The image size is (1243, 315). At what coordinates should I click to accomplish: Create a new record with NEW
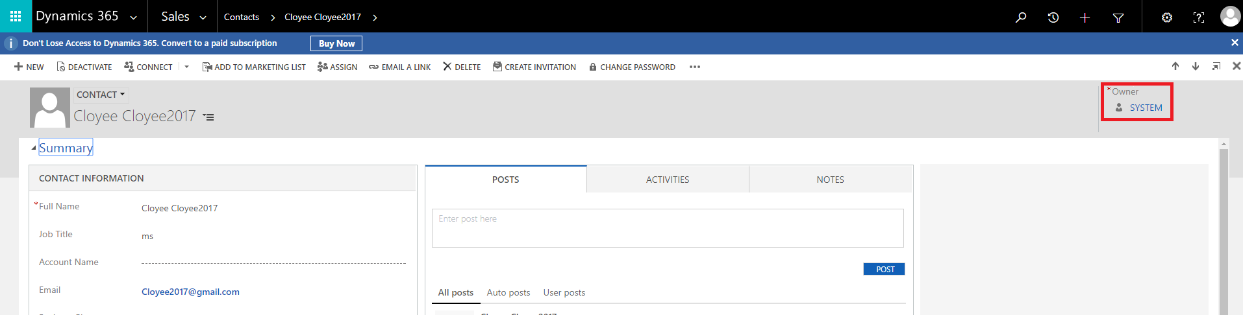29,67
